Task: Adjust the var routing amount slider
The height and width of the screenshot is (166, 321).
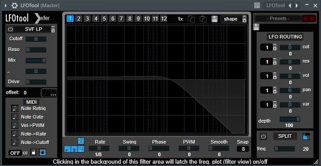Action: pyautogui.click(x=290, y=105)
